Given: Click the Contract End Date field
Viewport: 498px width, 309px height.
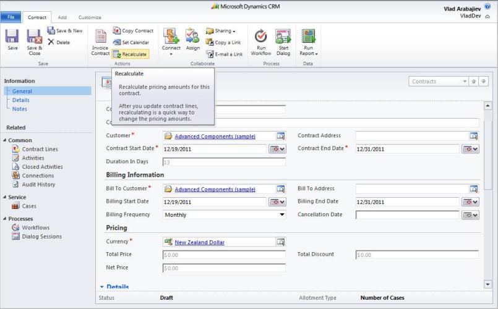Looking at the screenshot, I should point(408,149).
